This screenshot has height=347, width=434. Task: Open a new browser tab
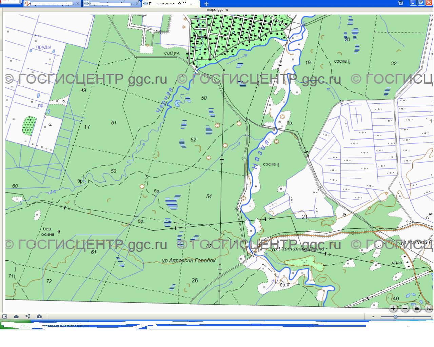206,4
